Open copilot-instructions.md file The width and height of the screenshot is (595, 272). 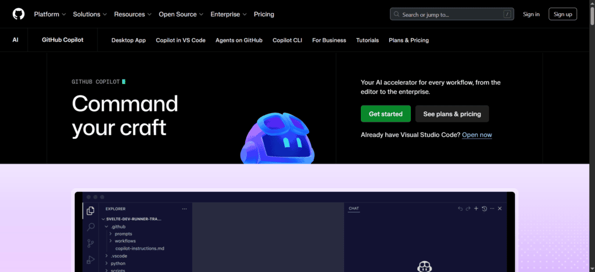[x=139, y=249]
